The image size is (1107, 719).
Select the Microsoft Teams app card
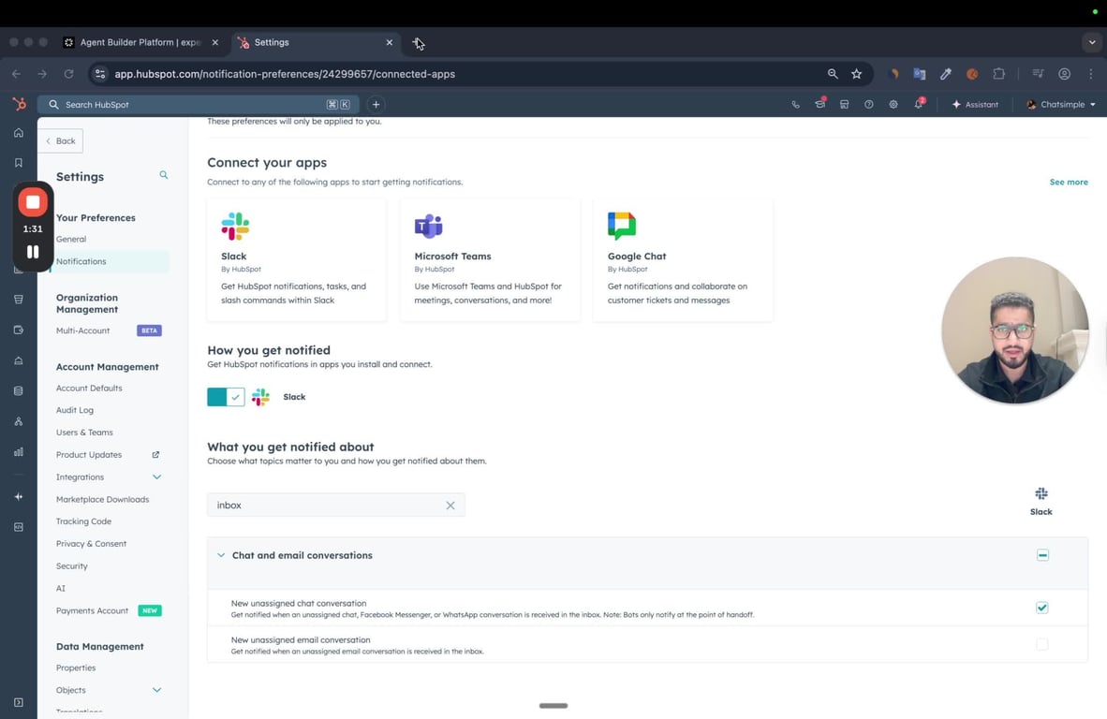click(x=490, y=259)
